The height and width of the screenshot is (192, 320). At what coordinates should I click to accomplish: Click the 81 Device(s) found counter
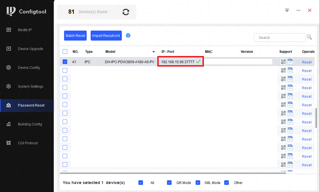[x=88, y=12]
